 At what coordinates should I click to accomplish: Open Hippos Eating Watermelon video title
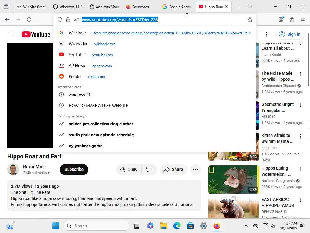[x=276, y=171]
